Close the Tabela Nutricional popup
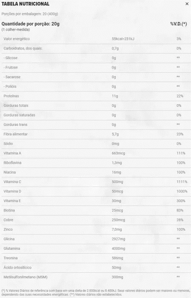This screenshot has width=191, height=298. pyautogui.click(x=187, y=4)
